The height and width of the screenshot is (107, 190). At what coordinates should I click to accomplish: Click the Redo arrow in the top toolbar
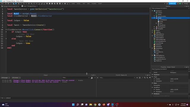coord(26,4)
